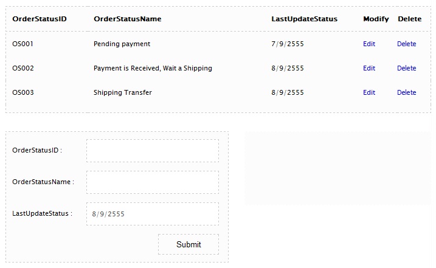
Task: Click Delete link for OS003 row
Action: click(406, 92)
